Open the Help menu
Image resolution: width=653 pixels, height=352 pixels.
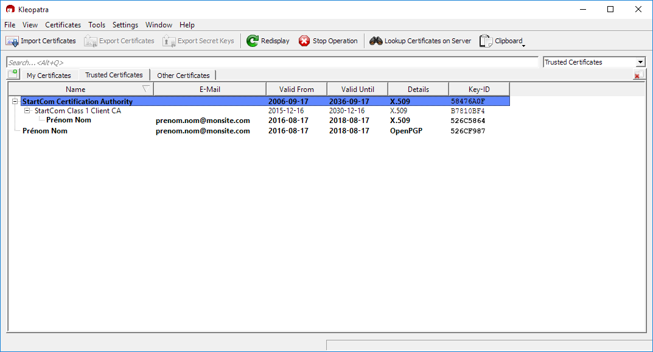(x=187, y=25)
